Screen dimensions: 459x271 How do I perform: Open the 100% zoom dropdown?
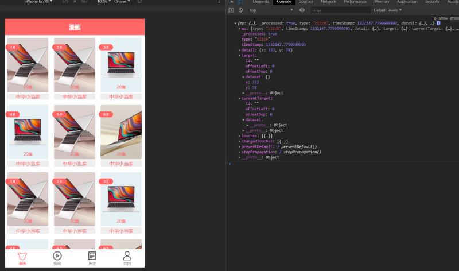104,2
